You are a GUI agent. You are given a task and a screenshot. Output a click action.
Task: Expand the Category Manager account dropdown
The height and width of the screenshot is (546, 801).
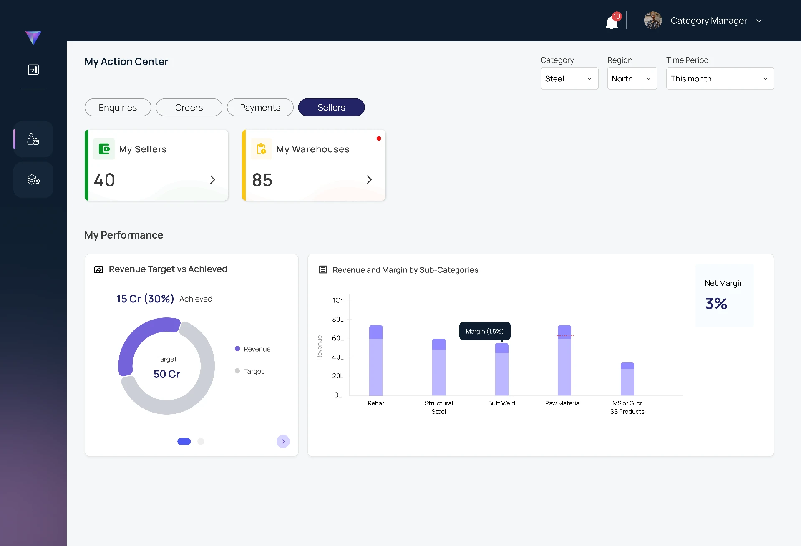click(x=759, y=21)
